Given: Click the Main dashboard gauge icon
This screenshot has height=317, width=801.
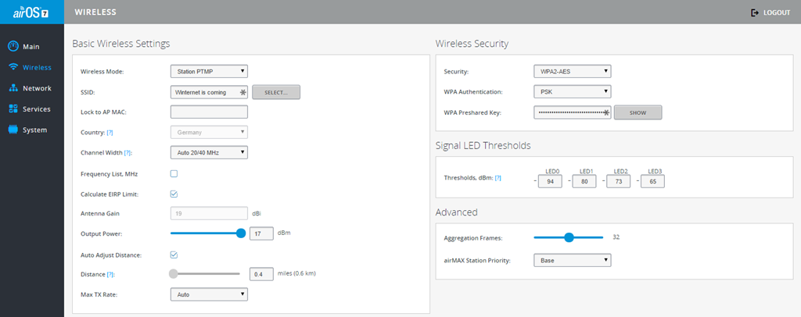Looking at the screenshot, I should 14,46.
